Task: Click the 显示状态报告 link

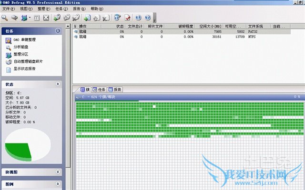Action: [24, 68]
